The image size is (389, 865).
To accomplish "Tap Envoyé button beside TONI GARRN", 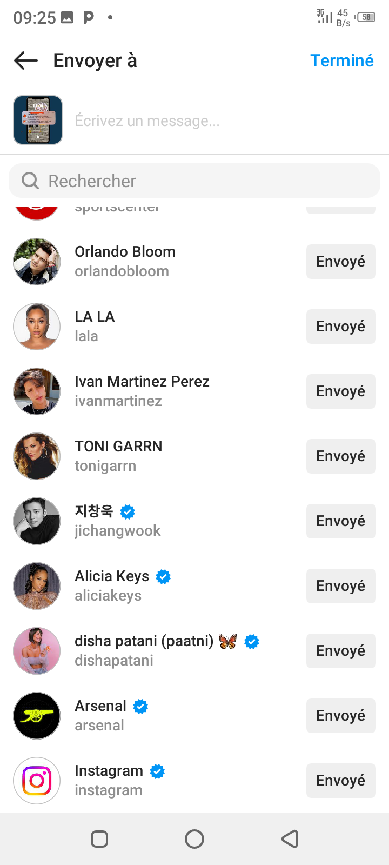I will click(x=340, y=456).
